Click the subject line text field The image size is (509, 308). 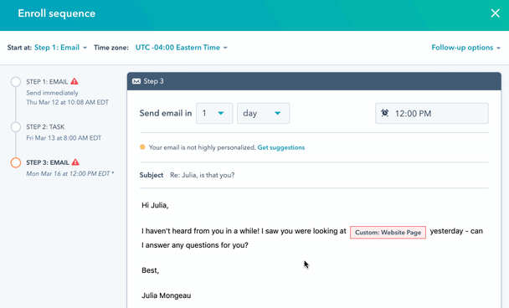coord(329,175)
